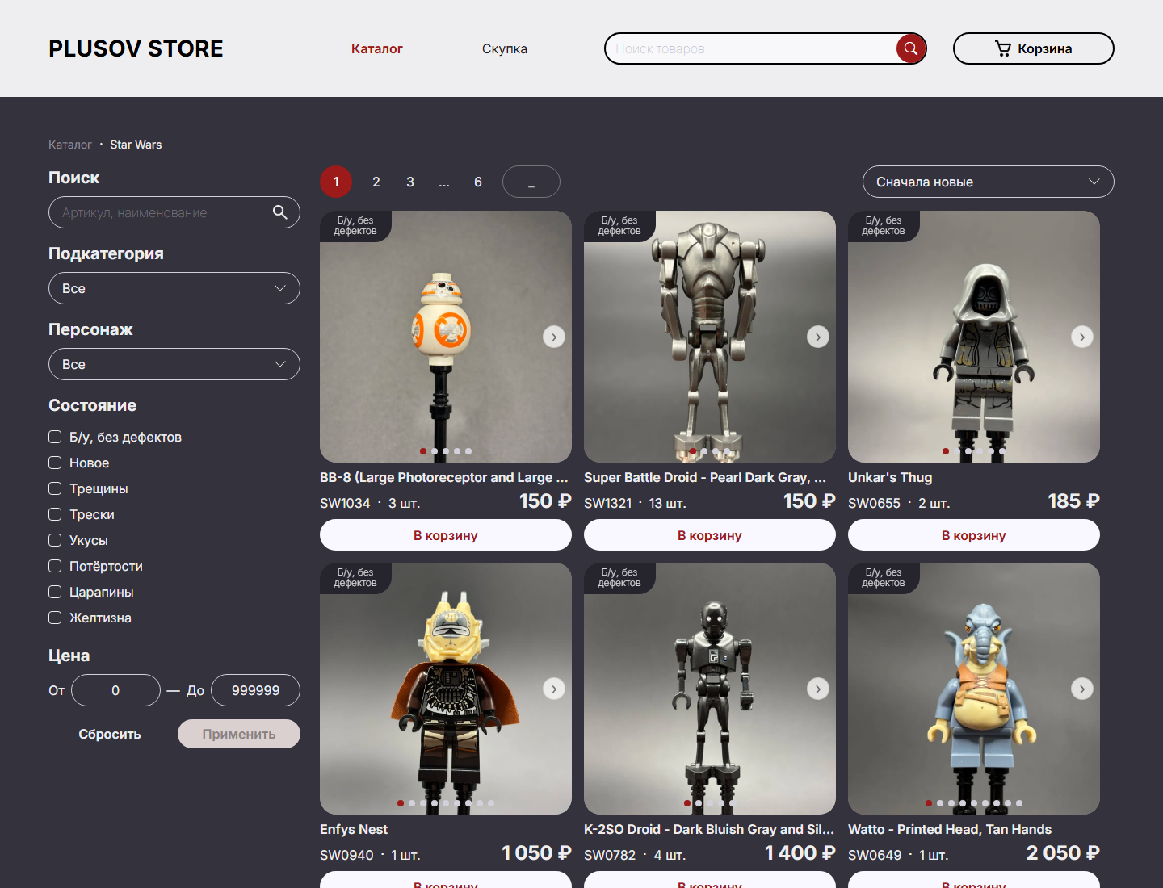Open the Enfys Nest product photo
Screen dimensions: 1163x888
click(x=446, y=689)
